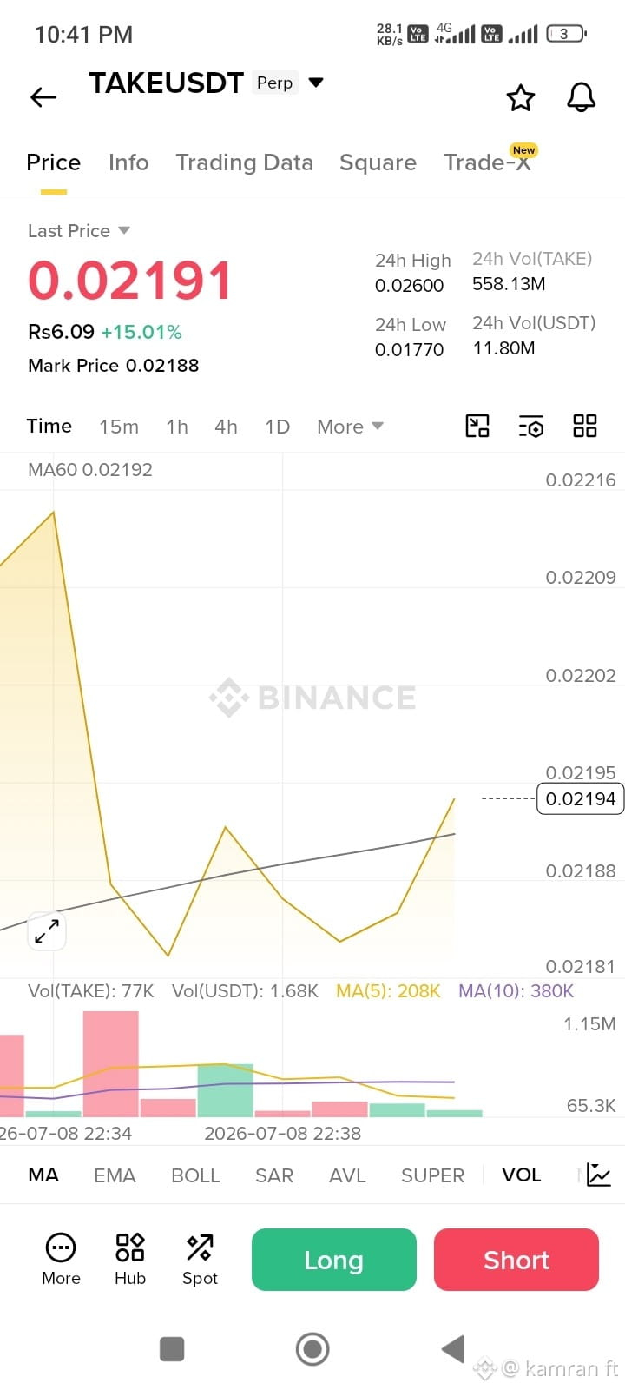Open the four-square grid layout icon
625x1390 pixels.
[x=585, y=426]
